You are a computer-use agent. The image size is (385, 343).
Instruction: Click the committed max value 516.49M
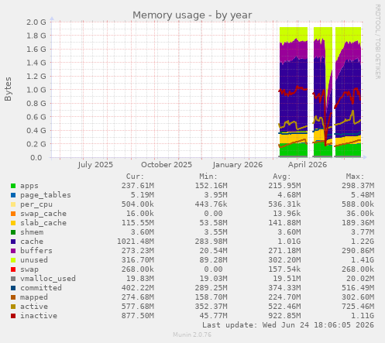(x=358, y=288)
